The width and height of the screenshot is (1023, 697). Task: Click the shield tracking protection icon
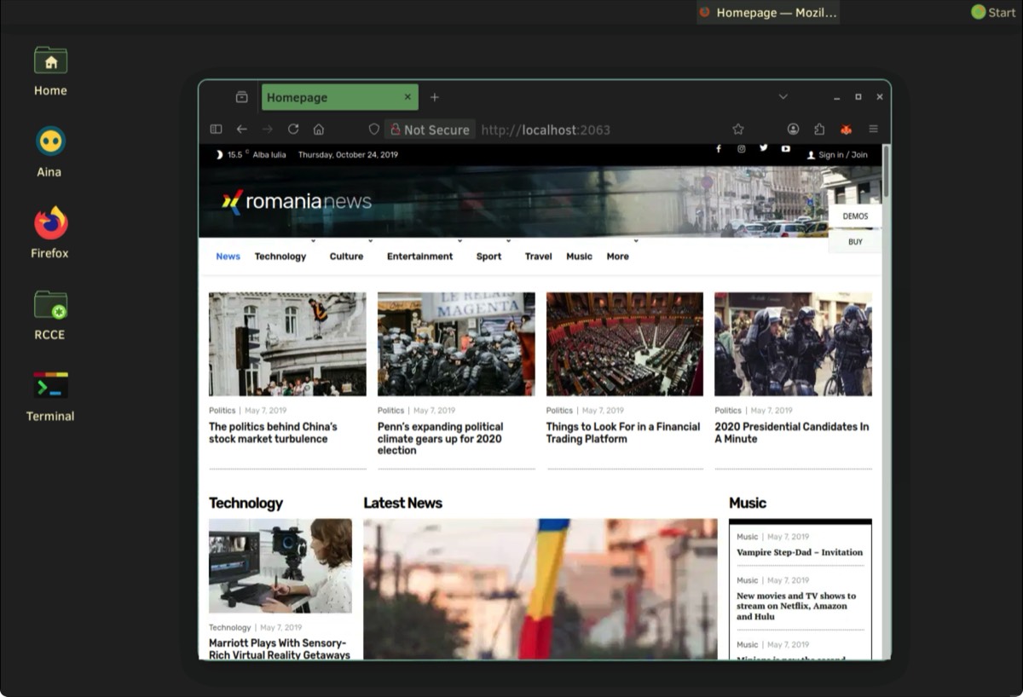(373, 130)
